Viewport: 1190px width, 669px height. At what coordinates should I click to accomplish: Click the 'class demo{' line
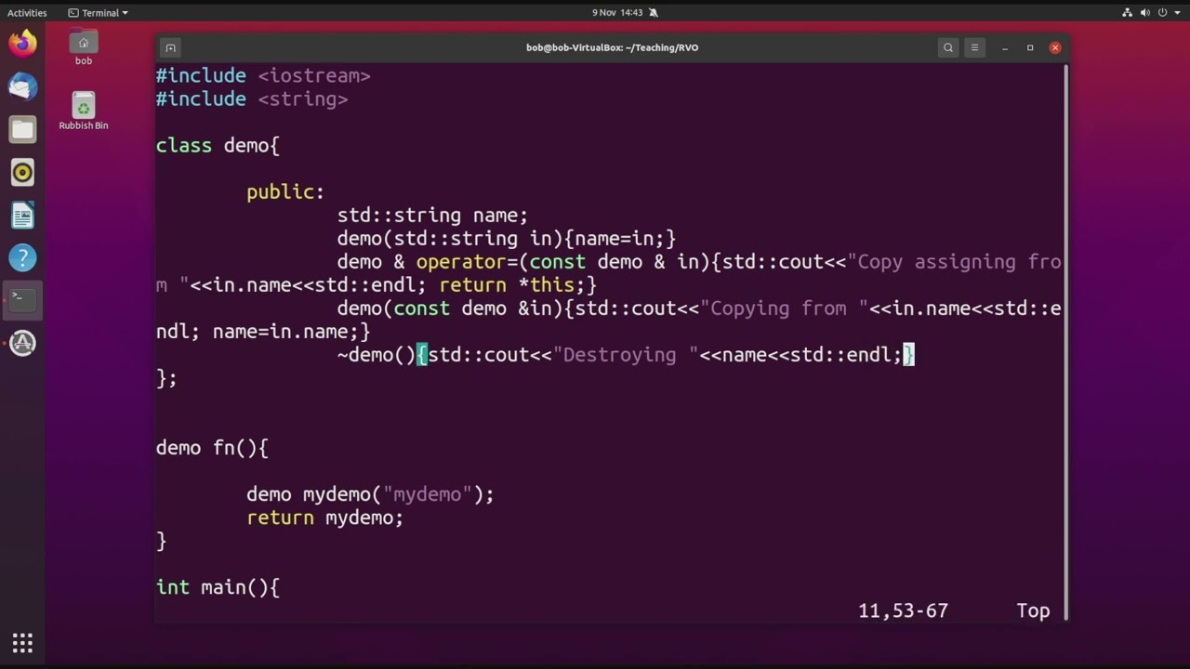pyautogui.click(x=218, y=146)
